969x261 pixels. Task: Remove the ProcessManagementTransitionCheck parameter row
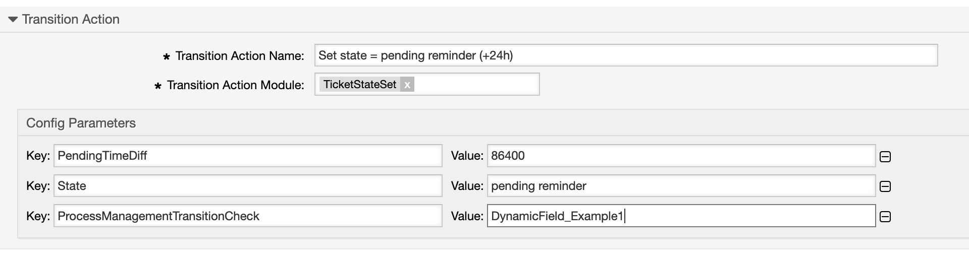point(885,217)
